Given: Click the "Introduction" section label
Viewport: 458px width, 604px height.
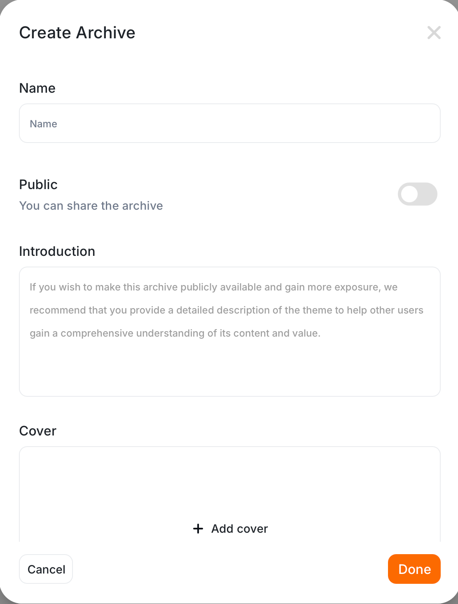Looking at the screenshot, I should [x=57, y=251].
